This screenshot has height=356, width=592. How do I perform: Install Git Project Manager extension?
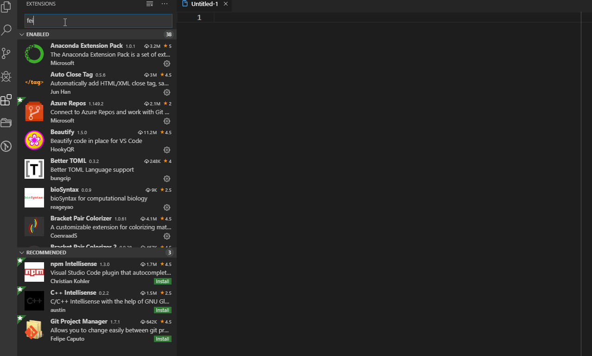(x=163, y=339)
